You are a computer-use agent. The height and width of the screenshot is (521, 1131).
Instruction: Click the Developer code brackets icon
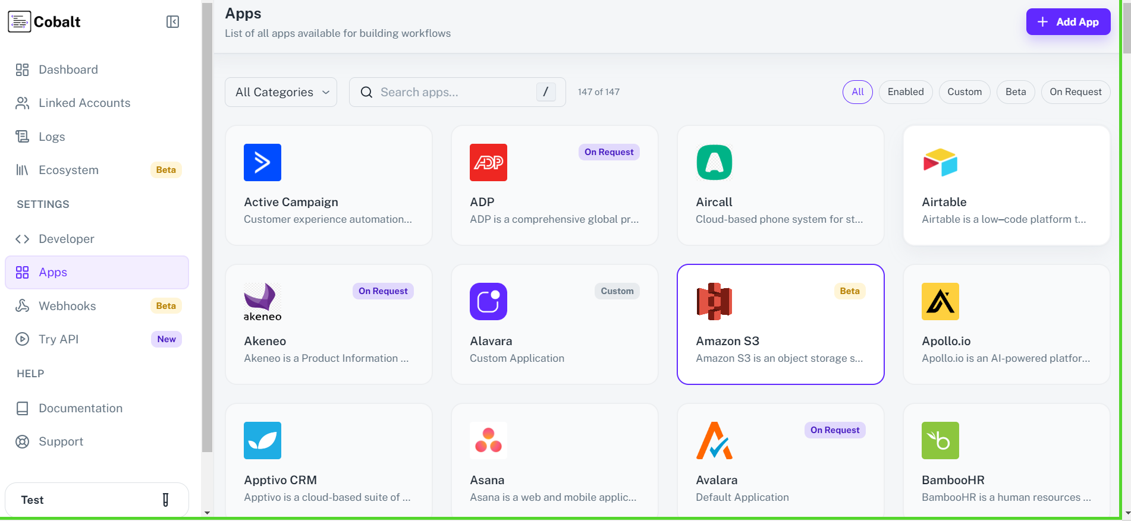pyautogui.click(x=22, y=239)
